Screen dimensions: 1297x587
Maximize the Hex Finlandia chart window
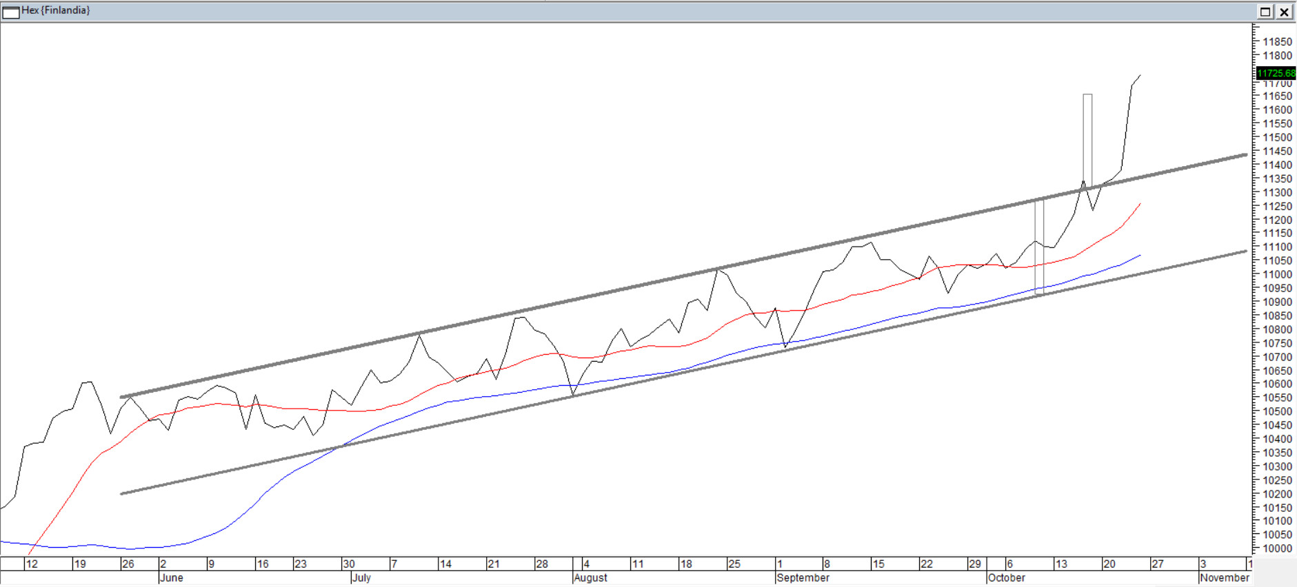pyautogui.click(x=1265, y=12)
